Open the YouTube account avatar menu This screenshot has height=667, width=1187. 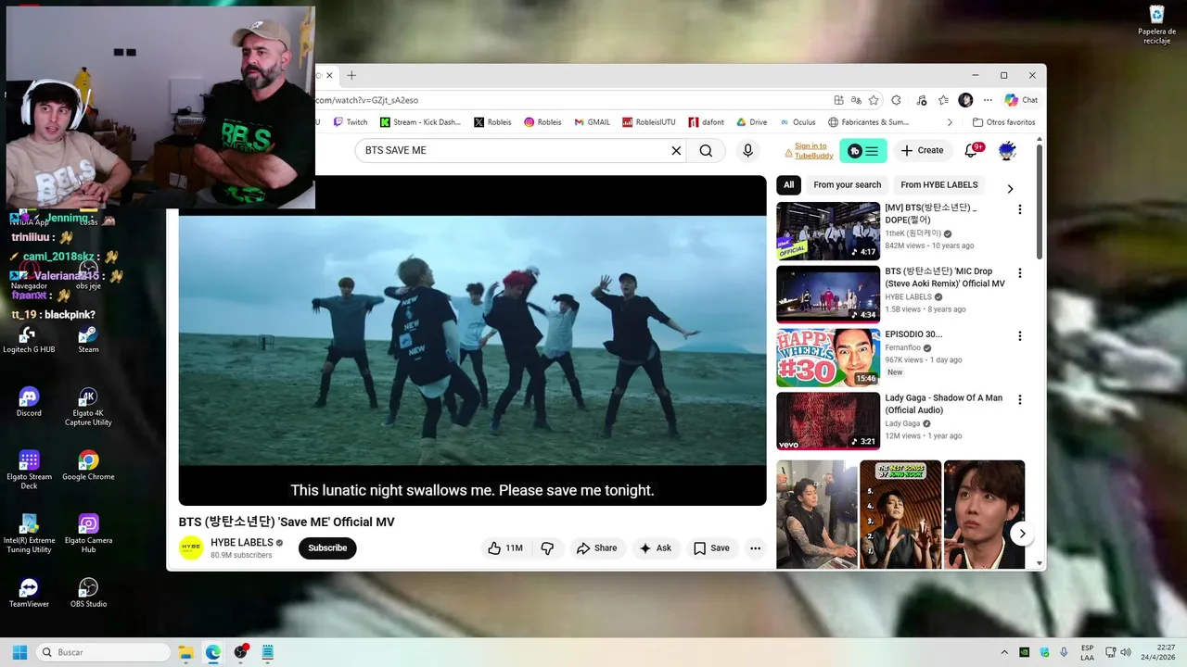pyautogui.click(x=1007, y=150)
